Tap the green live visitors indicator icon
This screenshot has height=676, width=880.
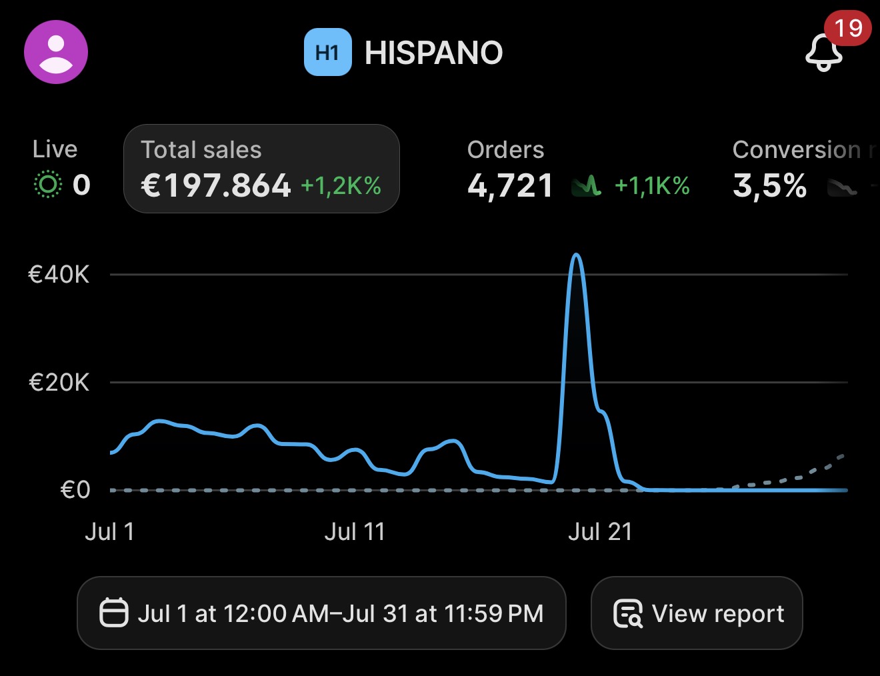tap(48, 184)
